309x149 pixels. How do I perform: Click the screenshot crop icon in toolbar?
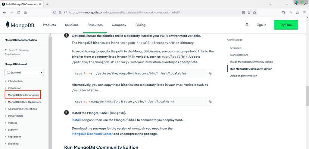(x=284, y=12)
